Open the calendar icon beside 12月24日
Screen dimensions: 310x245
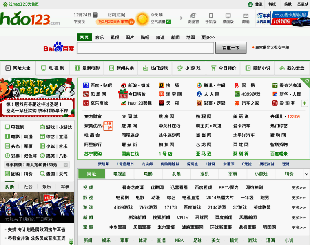tap(95, 15)
